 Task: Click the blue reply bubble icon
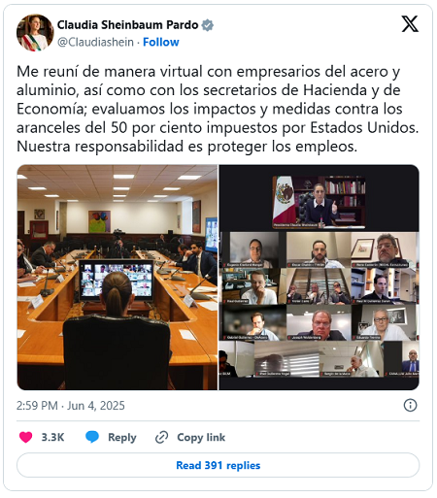(92, 437)
